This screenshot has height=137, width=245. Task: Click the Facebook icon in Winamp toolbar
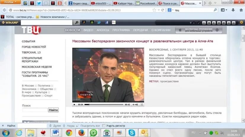[x=107, y=22]
